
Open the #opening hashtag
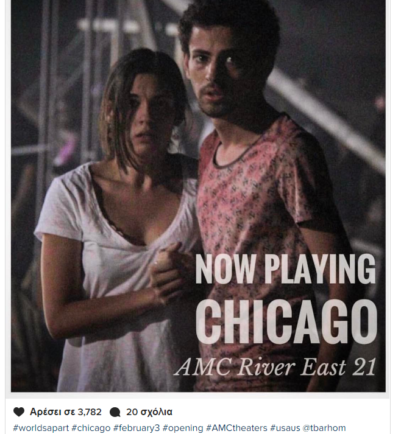[x=183, y=428]
